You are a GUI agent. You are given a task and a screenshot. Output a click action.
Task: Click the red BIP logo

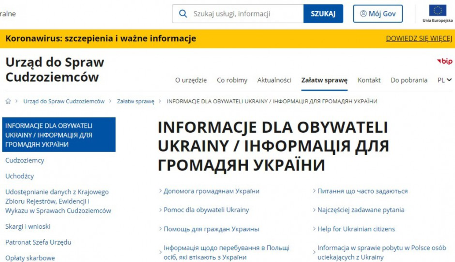(444, 62)
